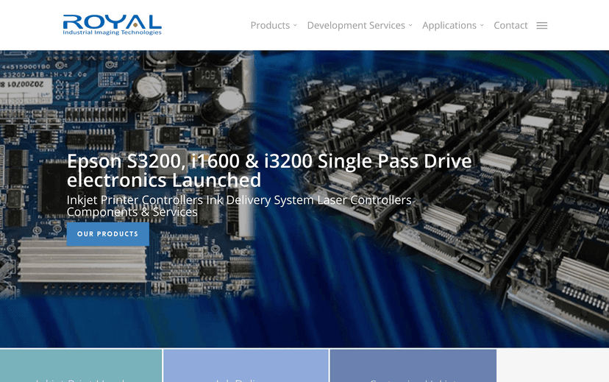Expand the Products dropdown chevron
Viewport: 609px width, 382px height.
coord(295,26)
